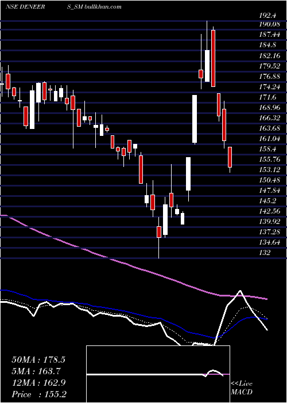Click the 153.12 price level label

tap(269, 170)
